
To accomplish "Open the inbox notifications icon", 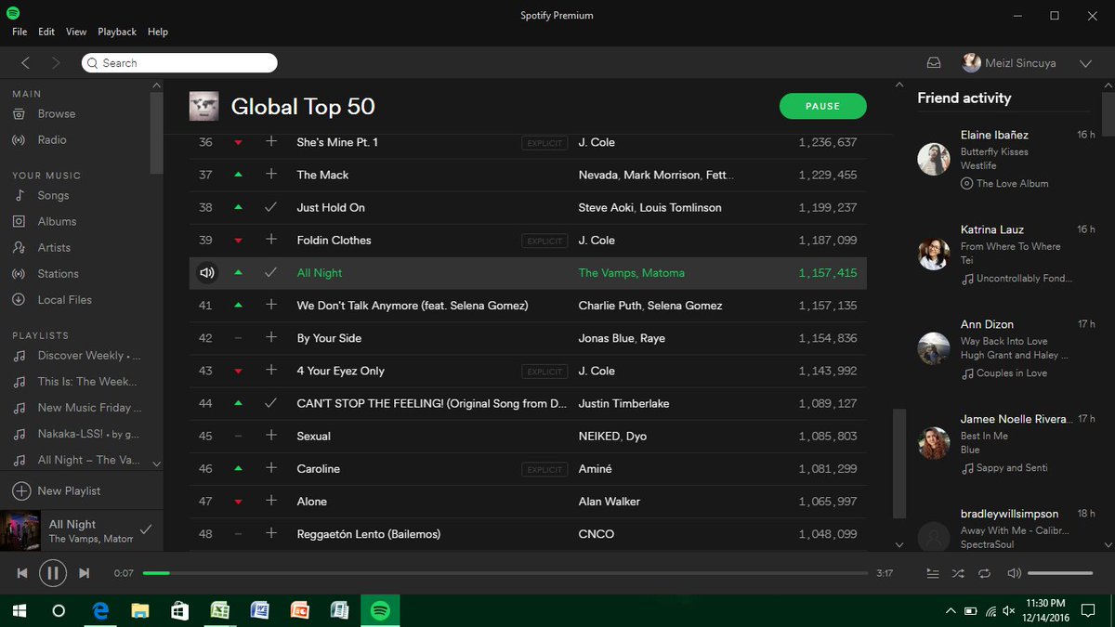I will (x=934, y=63).
